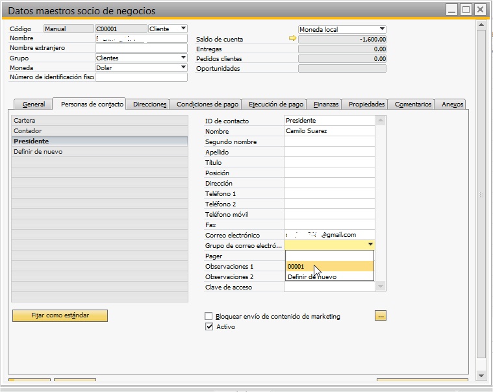Open the Direcciones tab
The image size is (493, 392).
[149, 104]
